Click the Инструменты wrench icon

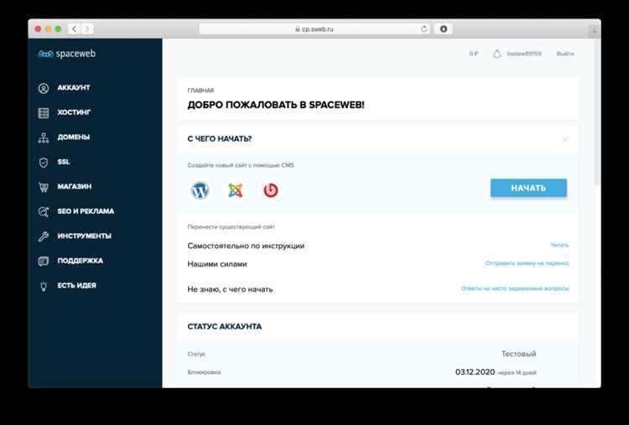pyautogui.click(x=44, y=236)
